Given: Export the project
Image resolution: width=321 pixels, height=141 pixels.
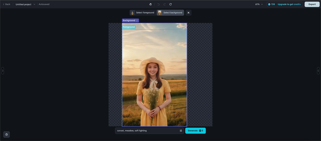Looking at the screenshot, I should click(x=312, y=4).
